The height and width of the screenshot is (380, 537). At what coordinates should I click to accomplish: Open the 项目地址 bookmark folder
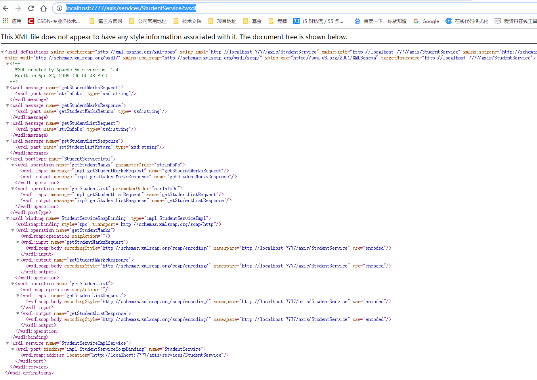coord(222,21)
